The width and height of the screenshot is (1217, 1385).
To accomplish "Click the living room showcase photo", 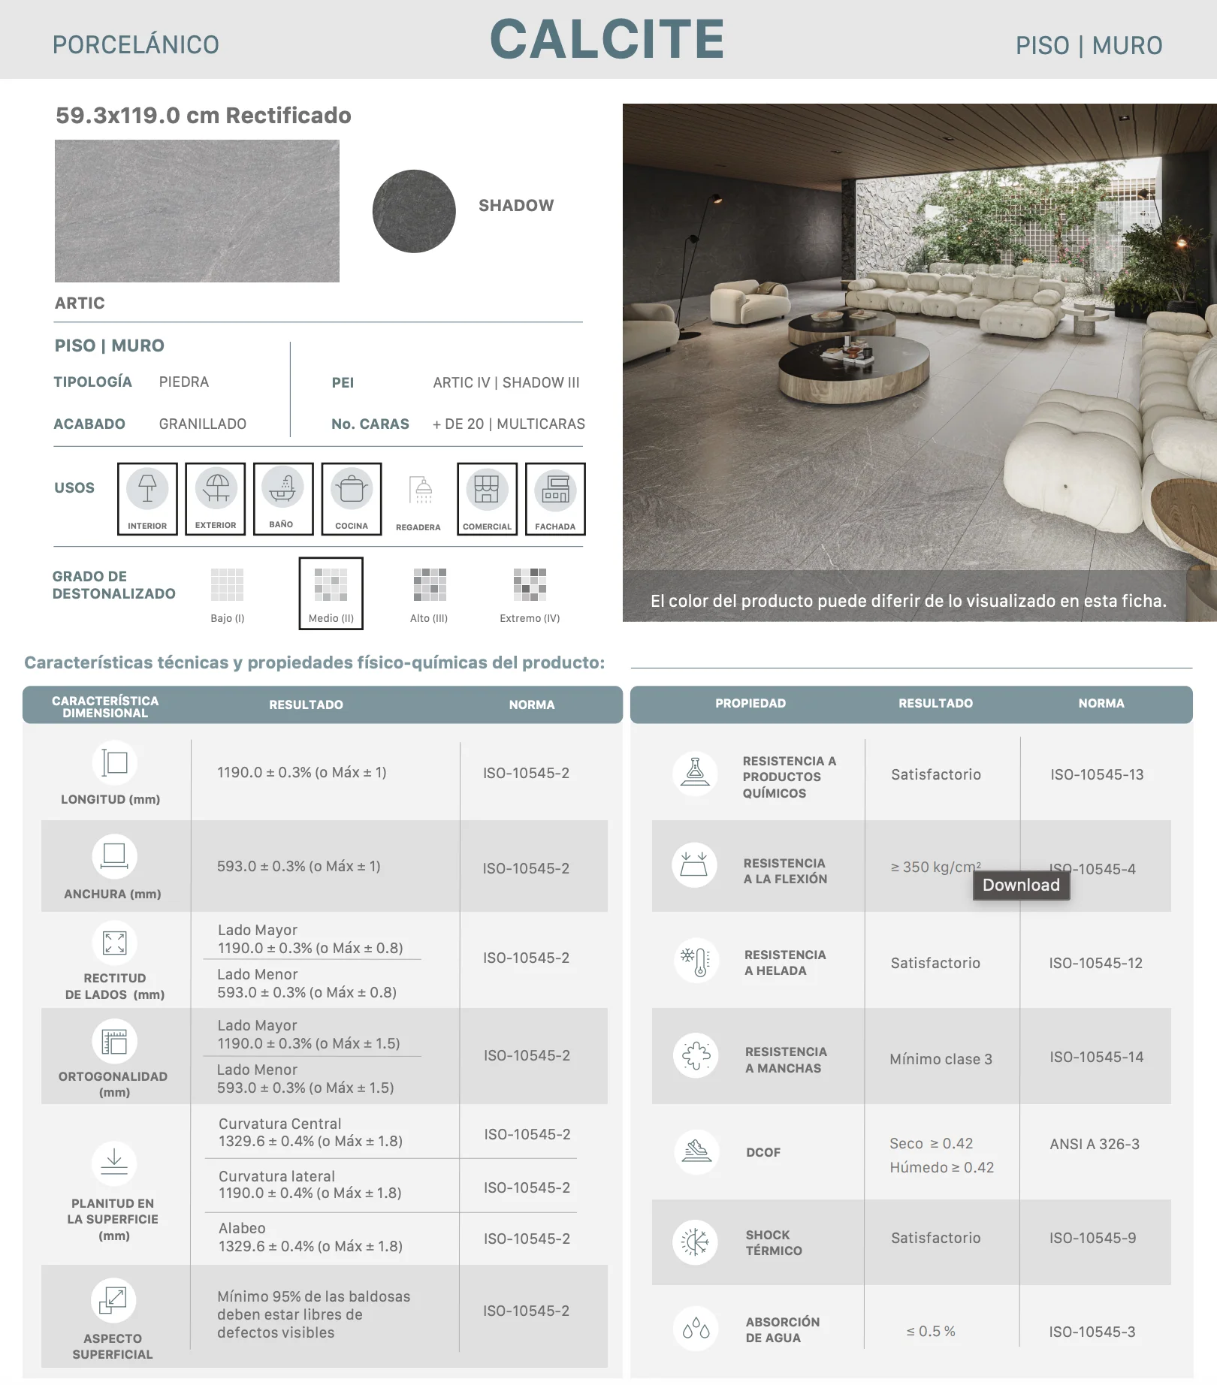I will [920, 363].
